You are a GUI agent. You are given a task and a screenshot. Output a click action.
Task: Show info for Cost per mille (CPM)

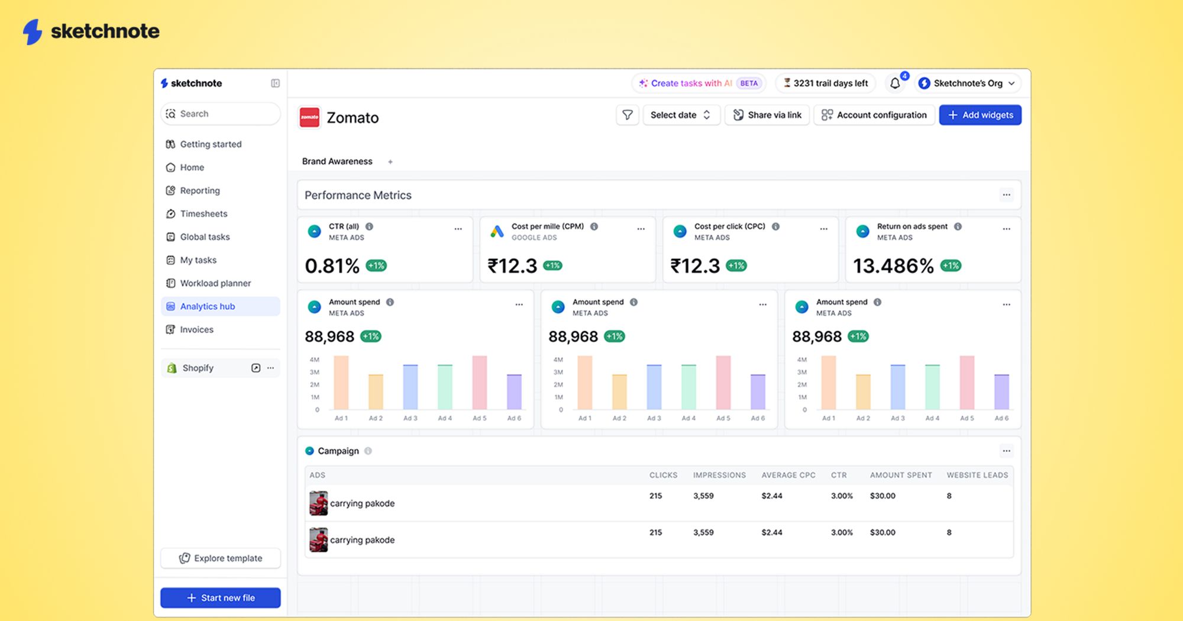click(594, 227)
